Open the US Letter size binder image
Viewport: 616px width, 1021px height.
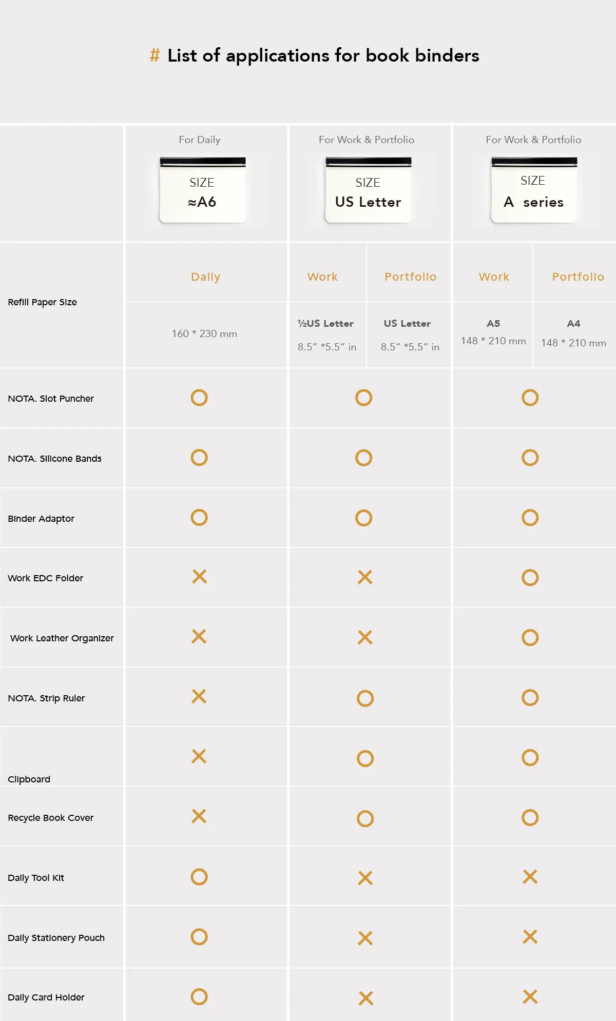click(368, 190)
